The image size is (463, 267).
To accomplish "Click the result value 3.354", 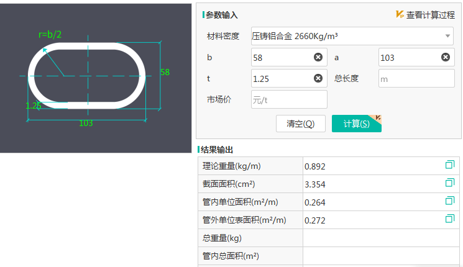I will click(314, 184).
